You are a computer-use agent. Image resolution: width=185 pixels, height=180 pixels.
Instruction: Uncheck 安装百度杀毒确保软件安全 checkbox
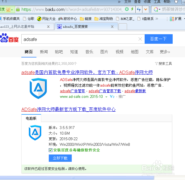(x=50, y=150)
